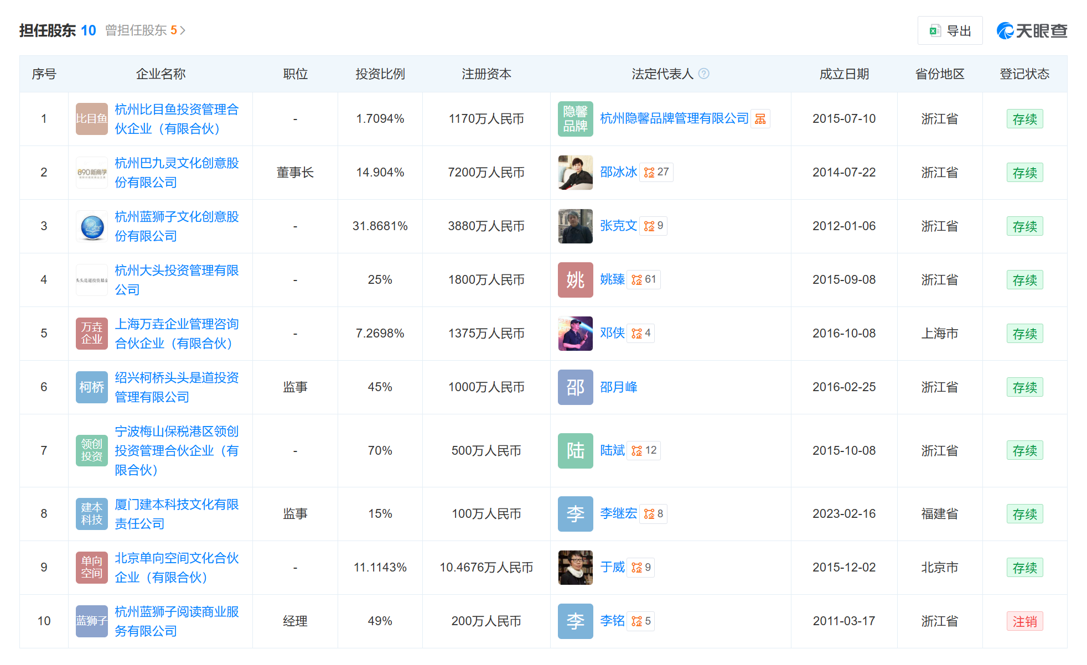The width and height of the screenshot is (1087, 665).
Task: Click 于威's photo thumbnail
Action: 576,567
